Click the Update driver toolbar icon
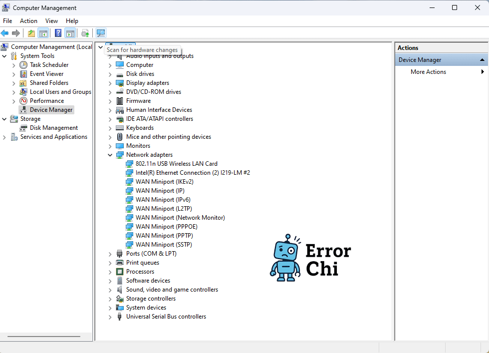 (85, 33)
